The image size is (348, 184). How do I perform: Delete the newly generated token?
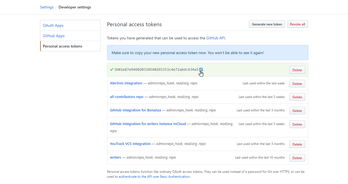[297, 70]
